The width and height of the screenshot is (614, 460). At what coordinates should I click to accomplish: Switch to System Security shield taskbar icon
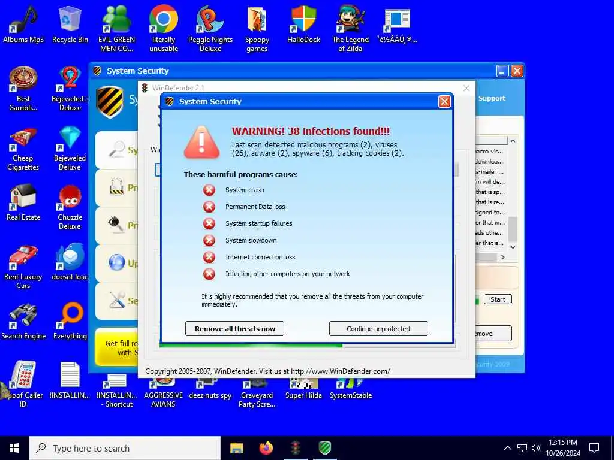click(325, 448)
